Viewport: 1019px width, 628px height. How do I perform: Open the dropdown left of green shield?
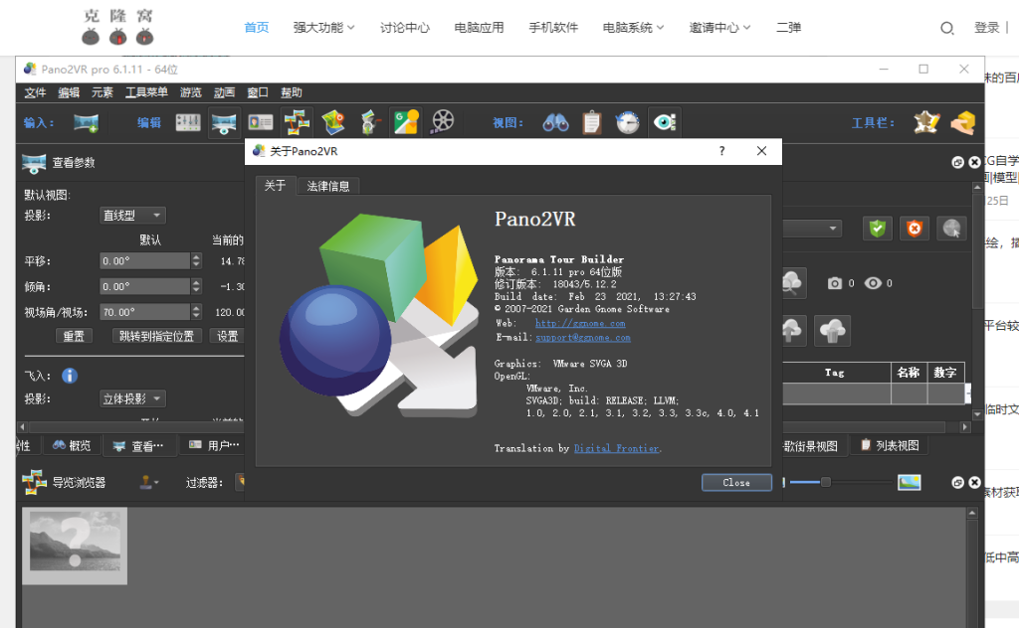coord(812,229)
